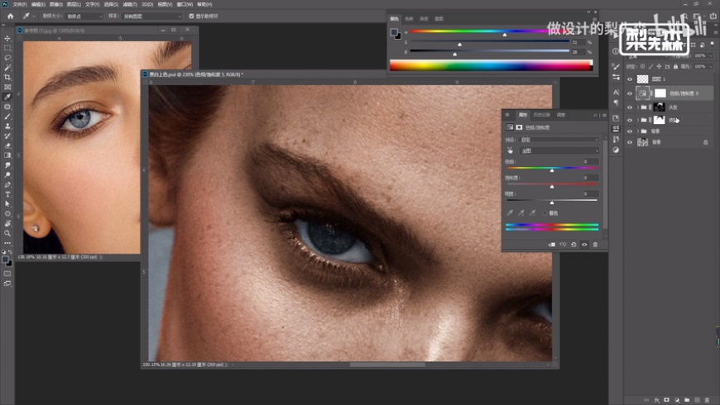The height and width of the screenshot is (405, 720).
Task: Select the Move tool in toolbar
Action: pos(7,39)
